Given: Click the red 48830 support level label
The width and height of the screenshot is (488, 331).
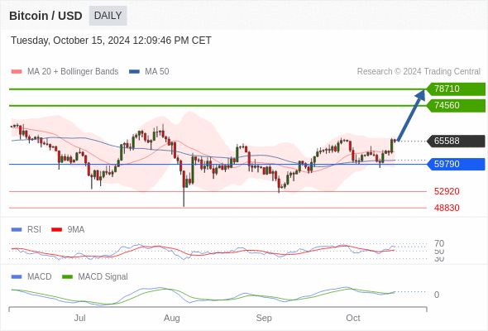Looking at the screenshot, I should point(447,208).
